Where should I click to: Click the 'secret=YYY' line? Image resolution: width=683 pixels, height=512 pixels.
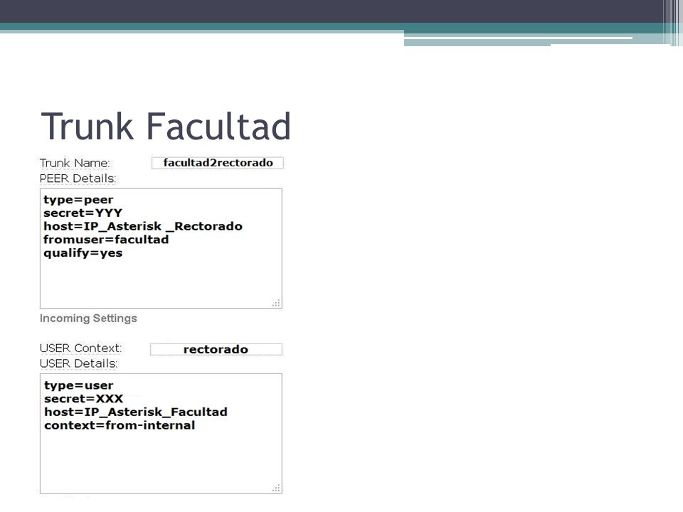point(83,213)
